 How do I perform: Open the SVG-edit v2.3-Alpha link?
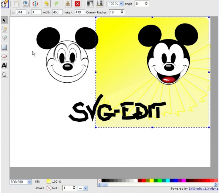(x=203, y=189)
